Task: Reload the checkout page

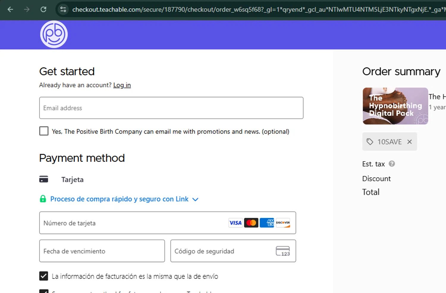Action: click(x=43, y=10)
